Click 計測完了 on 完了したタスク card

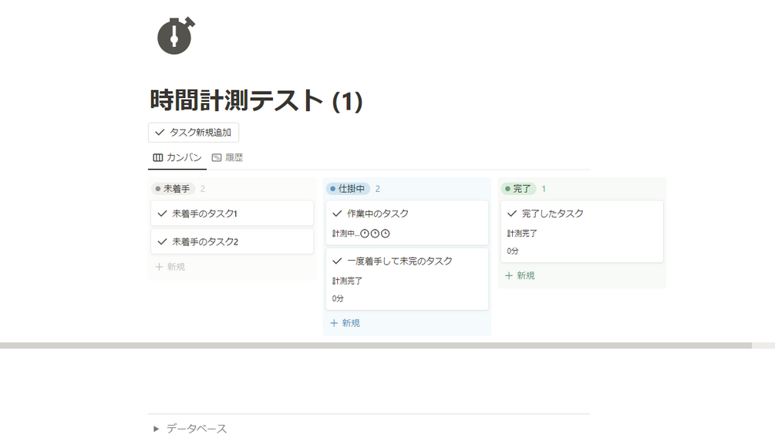[x=522, y=234]
